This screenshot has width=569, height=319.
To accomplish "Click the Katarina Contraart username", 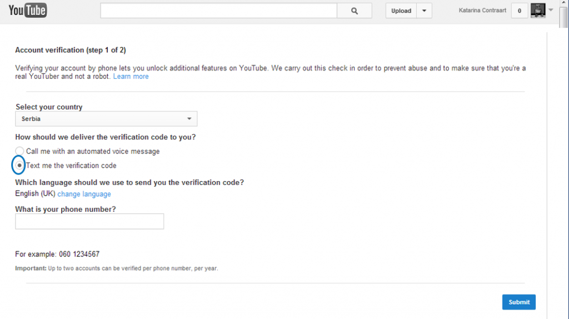I will (x=482, y=11).
